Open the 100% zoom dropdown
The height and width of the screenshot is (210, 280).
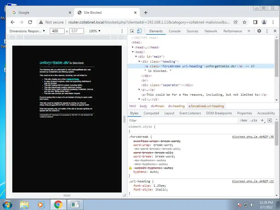click(95, 31)
